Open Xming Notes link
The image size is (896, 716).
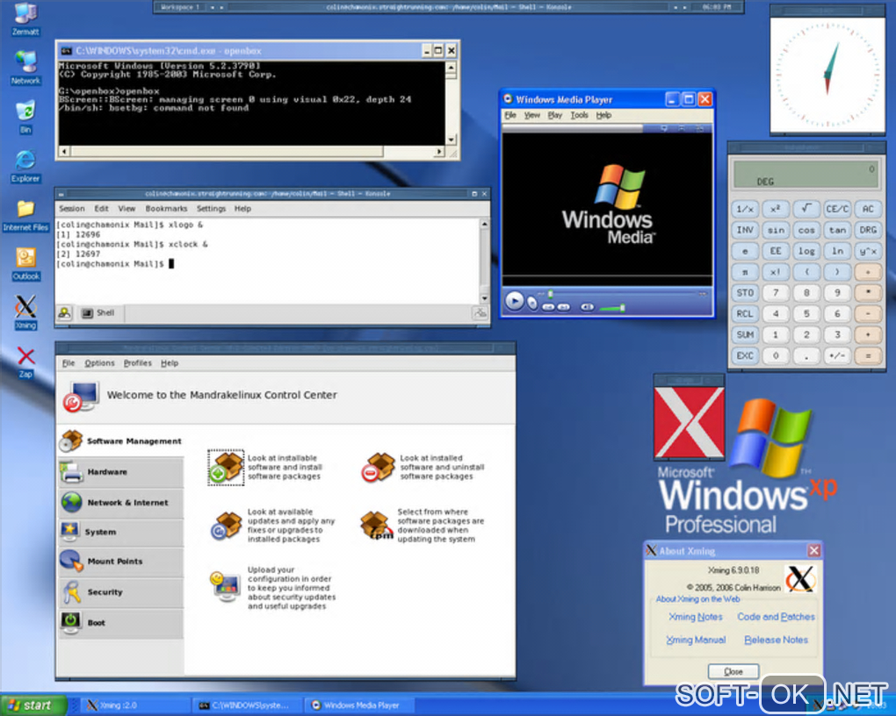(696, 617)
